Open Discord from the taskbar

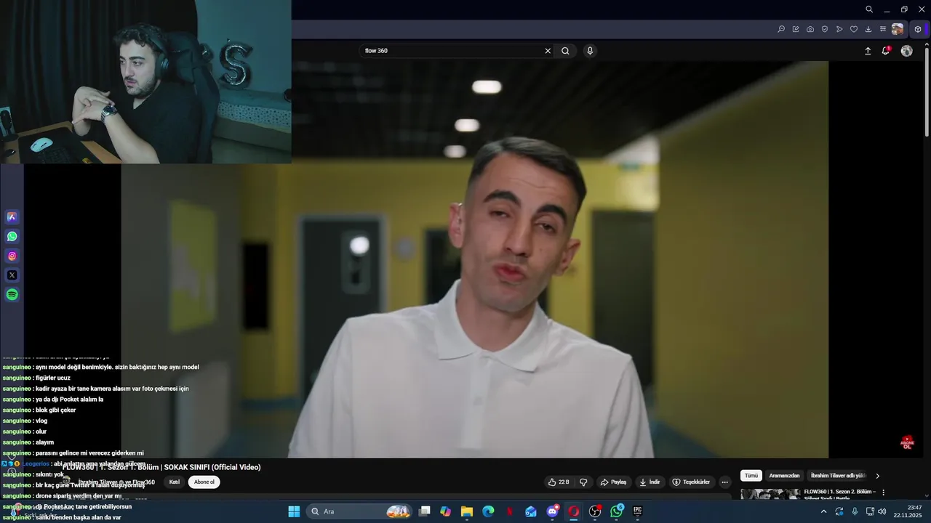pos(552,511)
